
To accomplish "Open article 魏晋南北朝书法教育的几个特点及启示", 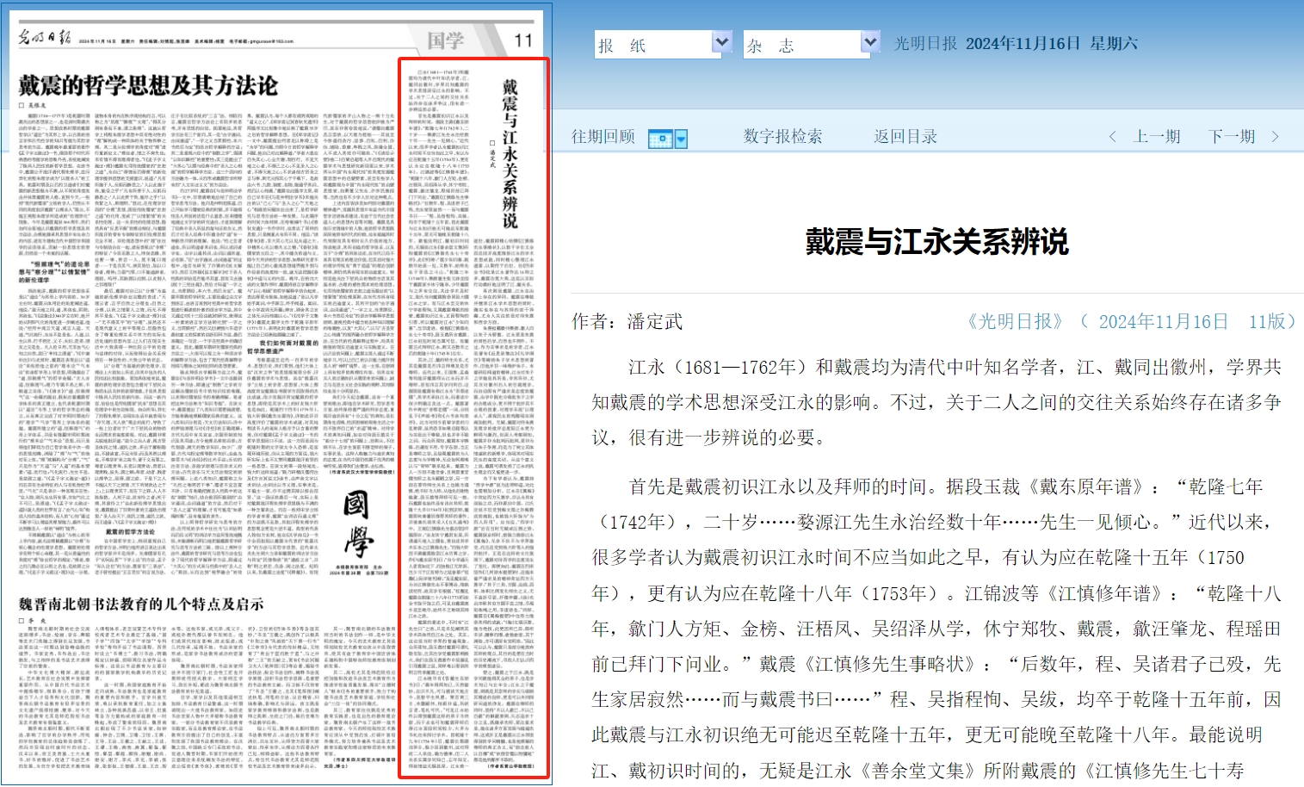I will tap(141, 604).
